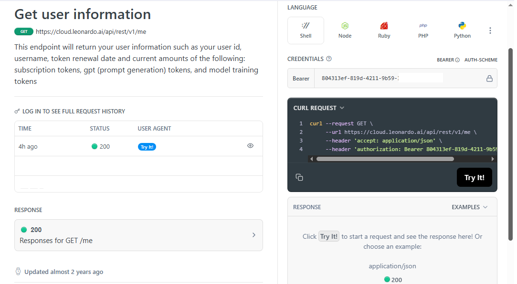Screen dimensions: 517x284
Task: Select the Shell language icon
Action: (306, 30)
